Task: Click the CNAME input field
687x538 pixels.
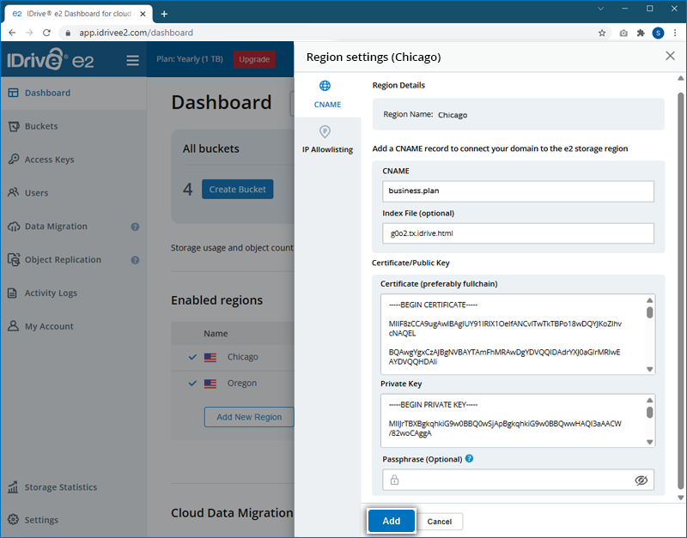Action: [518, 191]
